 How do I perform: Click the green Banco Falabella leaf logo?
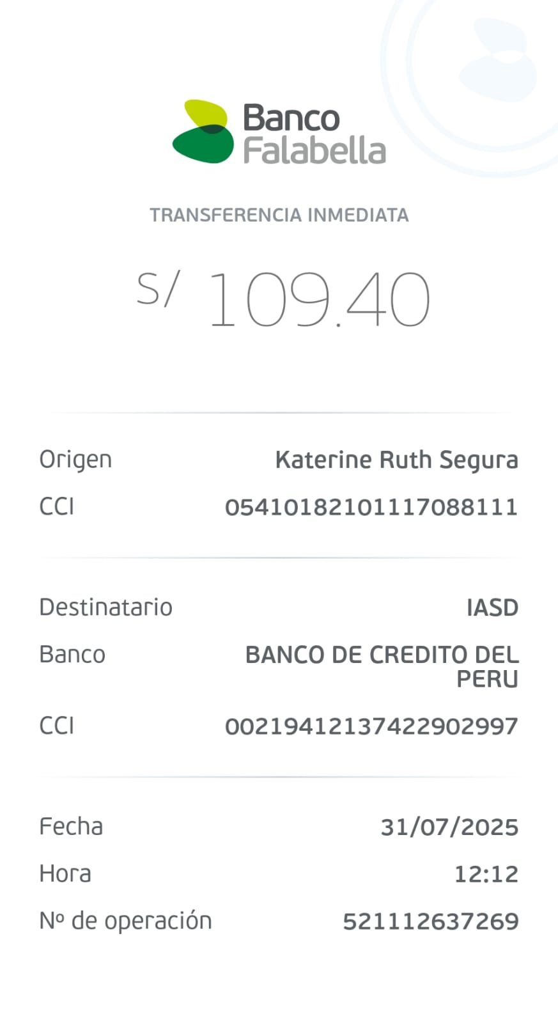click(202, 131)
